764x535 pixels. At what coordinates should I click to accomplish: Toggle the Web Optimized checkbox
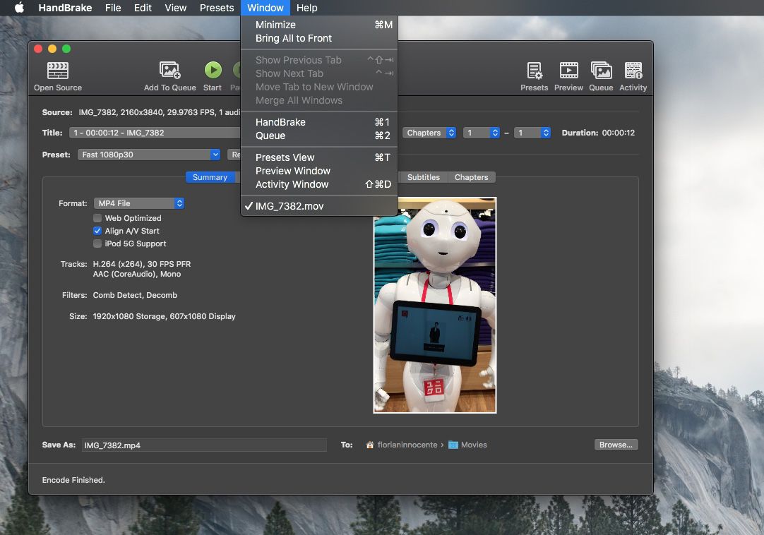[97, 218]
